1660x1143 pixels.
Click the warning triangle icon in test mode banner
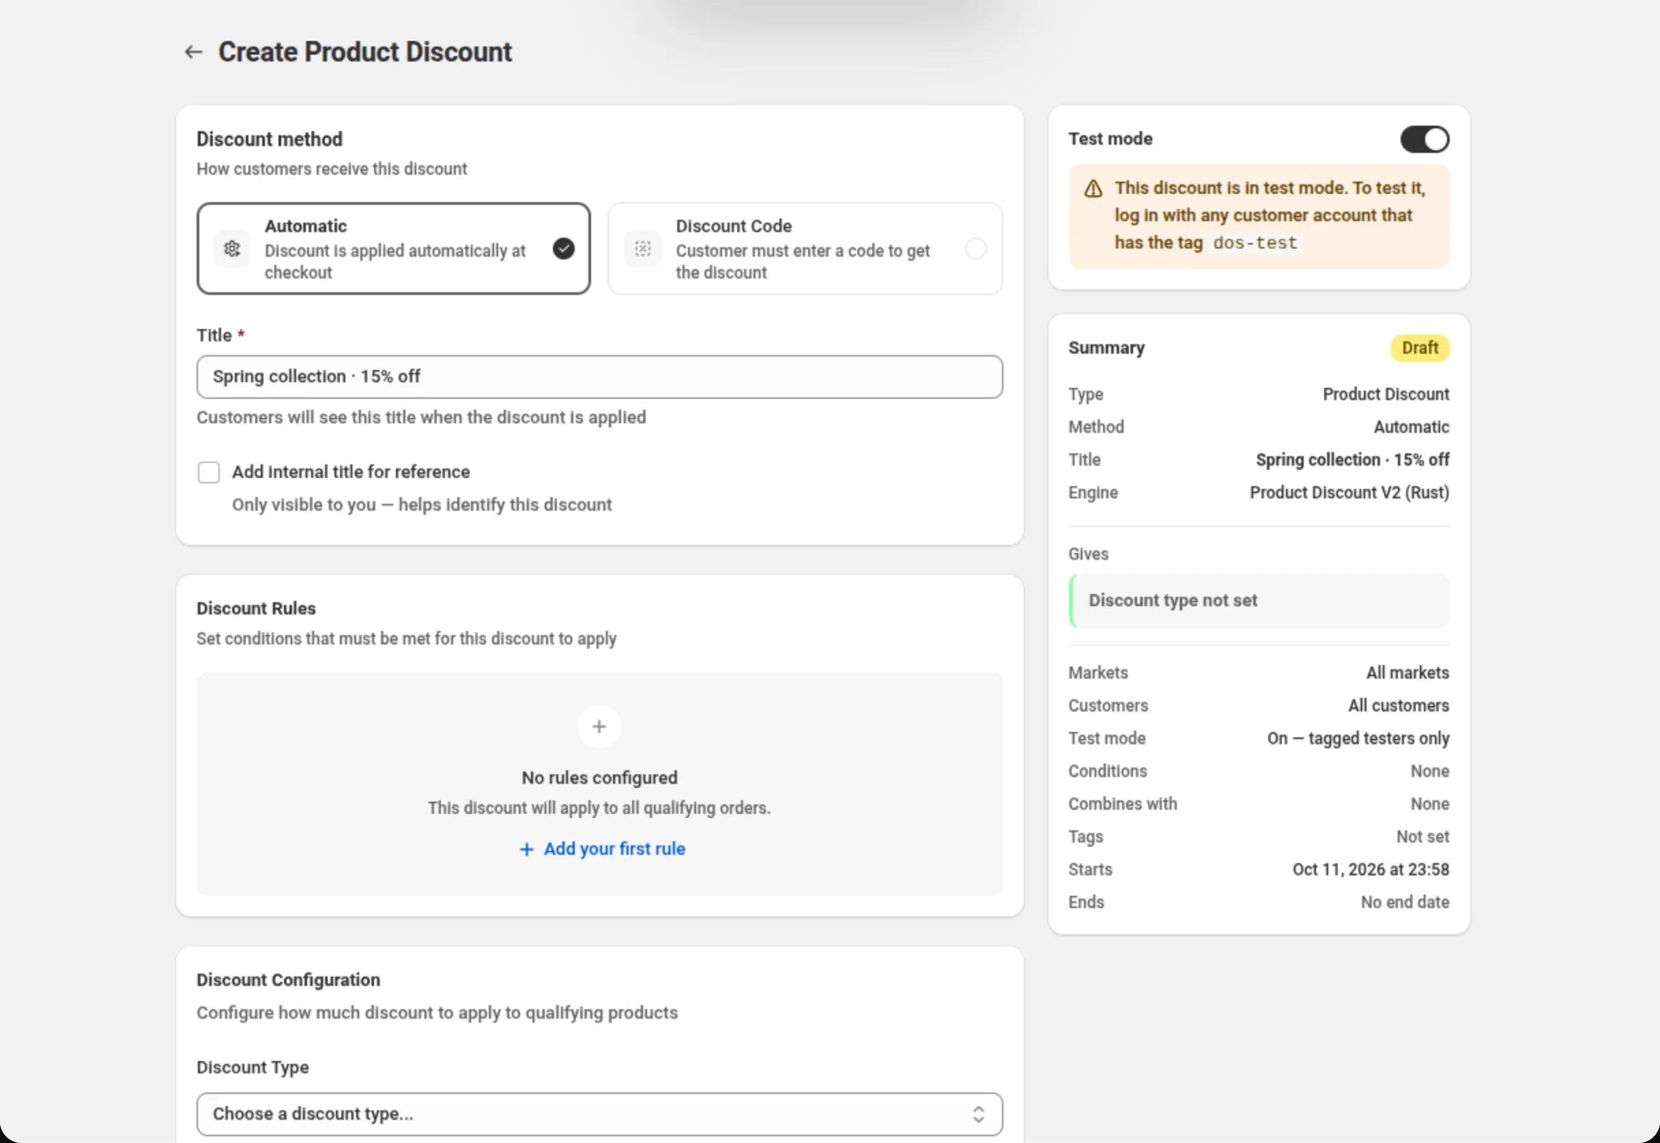coord(1093,189)
